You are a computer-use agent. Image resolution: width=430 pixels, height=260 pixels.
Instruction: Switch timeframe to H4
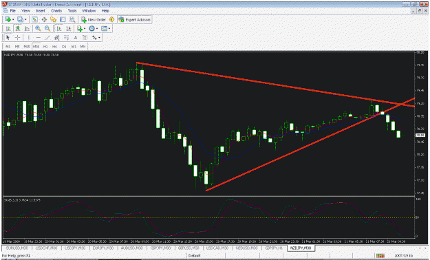pos(55,47)
